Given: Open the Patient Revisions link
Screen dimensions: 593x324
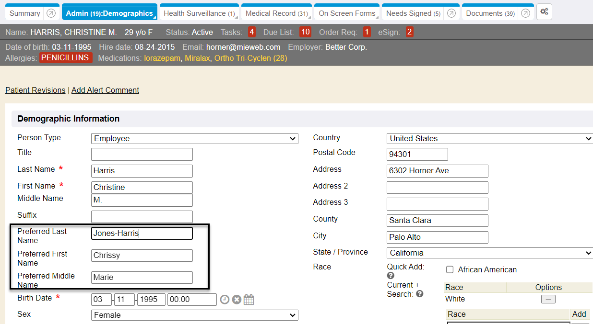Looking at the screenshot, I should point(35,90).
